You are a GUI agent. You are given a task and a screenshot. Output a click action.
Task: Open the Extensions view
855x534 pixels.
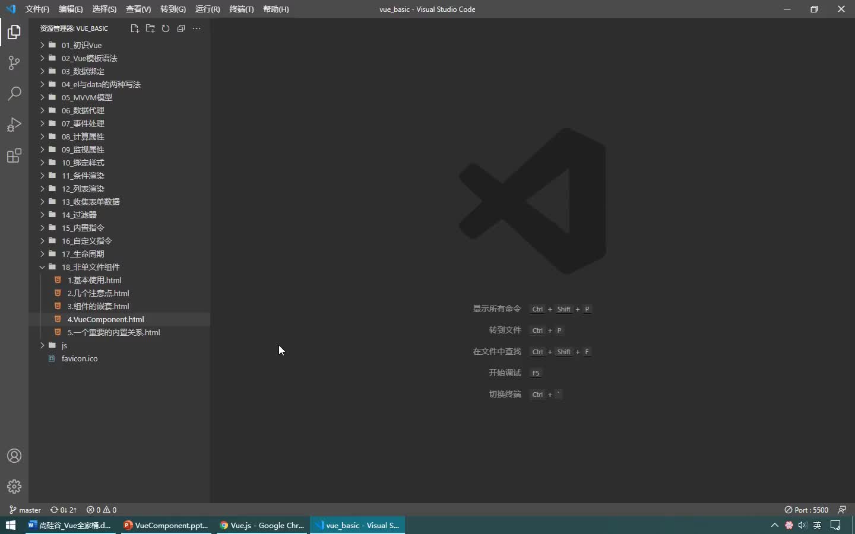click(x=14, y=155)
